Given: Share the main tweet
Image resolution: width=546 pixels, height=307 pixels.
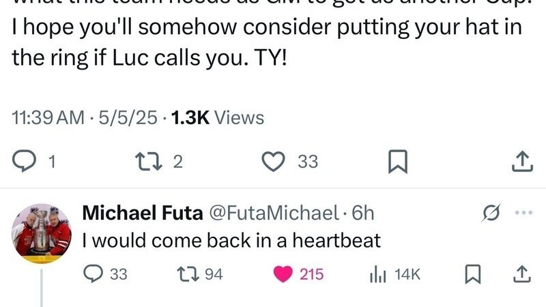Looking at the screenshot, I should (521, 161).
